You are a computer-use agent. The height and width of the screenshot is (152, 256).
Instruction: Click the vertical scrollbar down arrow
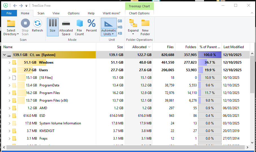[x=252, y=143]
